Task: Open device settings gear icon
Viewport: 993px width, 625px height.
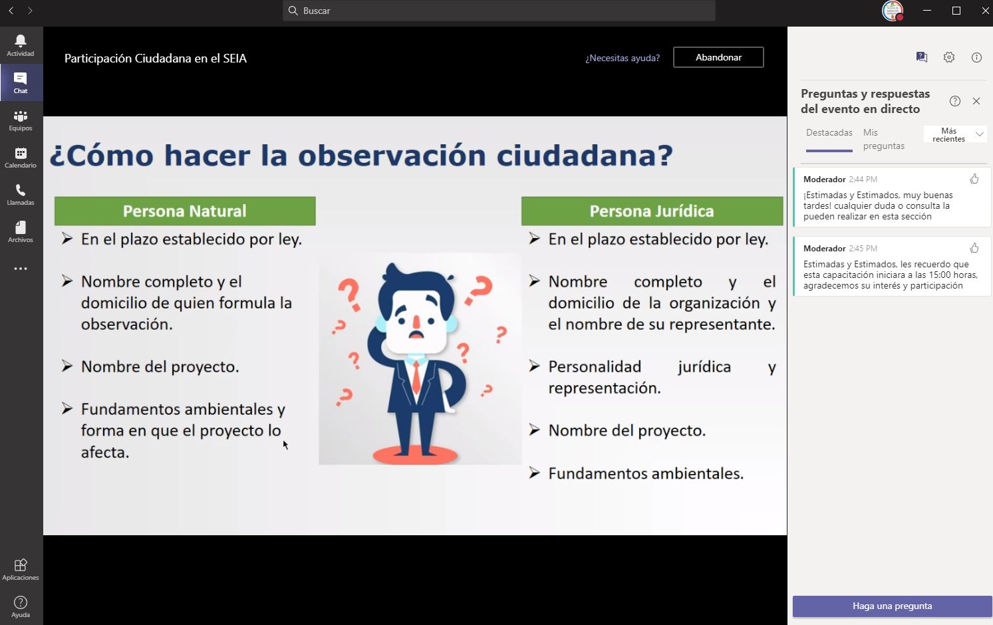Action: pyautogui.click(x=949, y=57)
